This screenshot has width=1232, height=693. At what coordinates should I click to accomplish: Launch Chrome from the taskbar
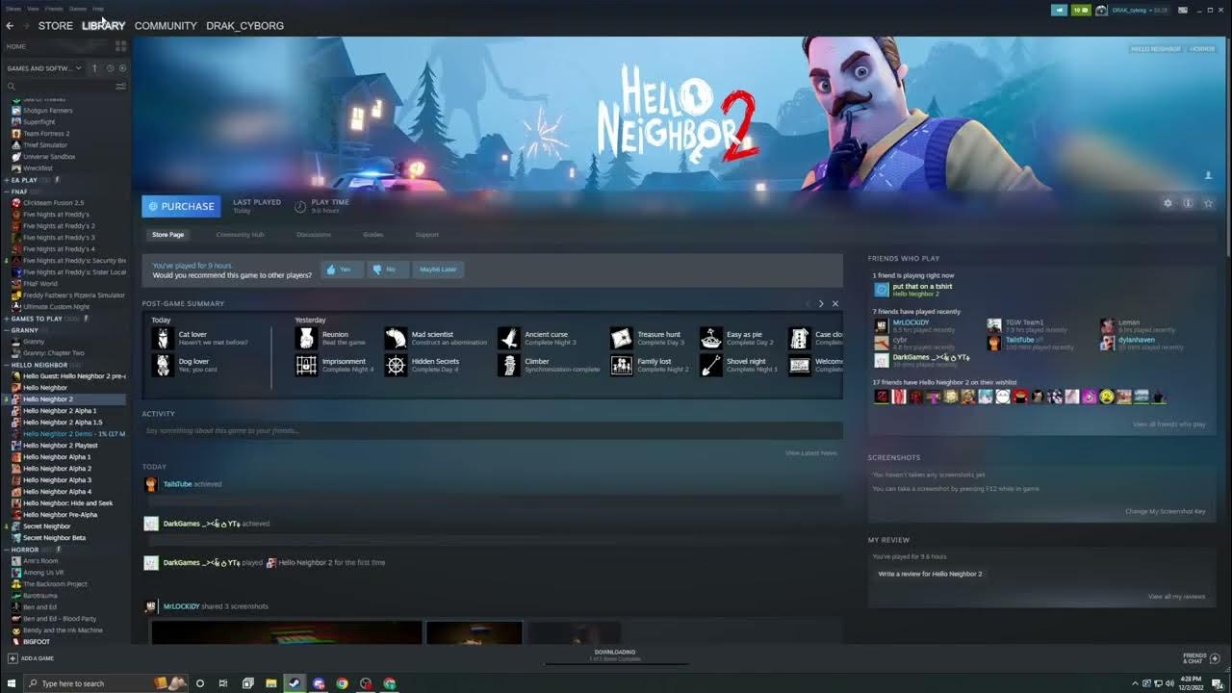(x=342, y=683)
